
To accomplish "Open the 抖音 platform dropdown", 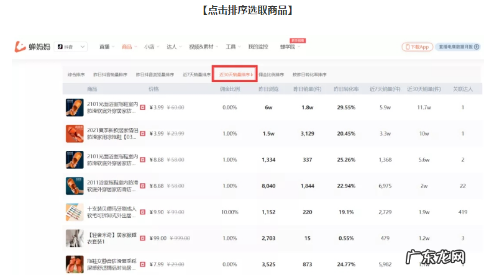I will click(x=71, y=47).
